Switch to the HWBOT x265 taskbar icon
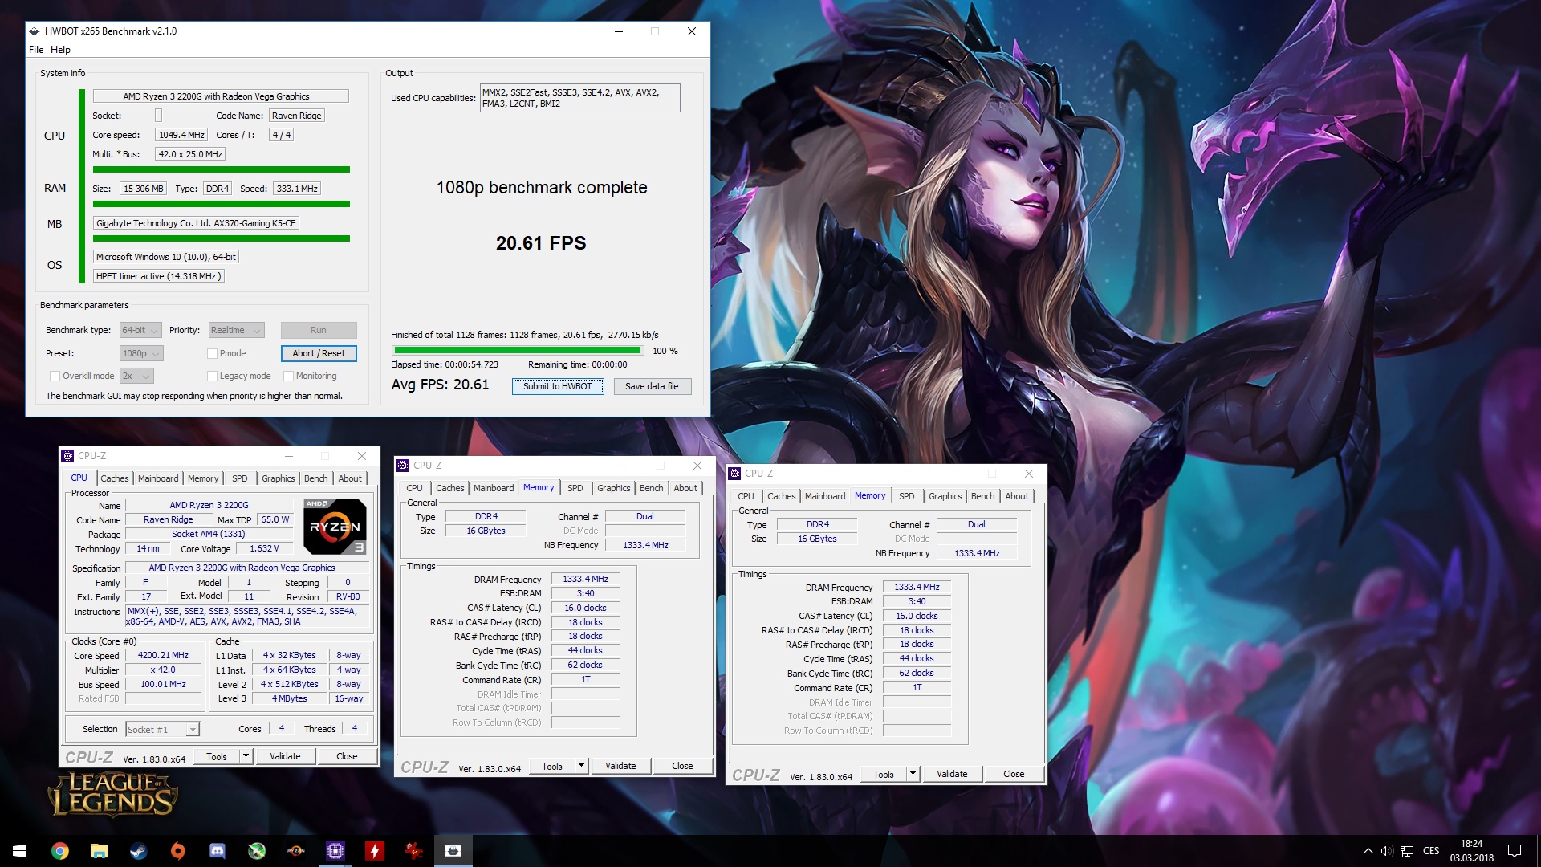Viewport: 1541px width, 867px height. coord(453,851)
